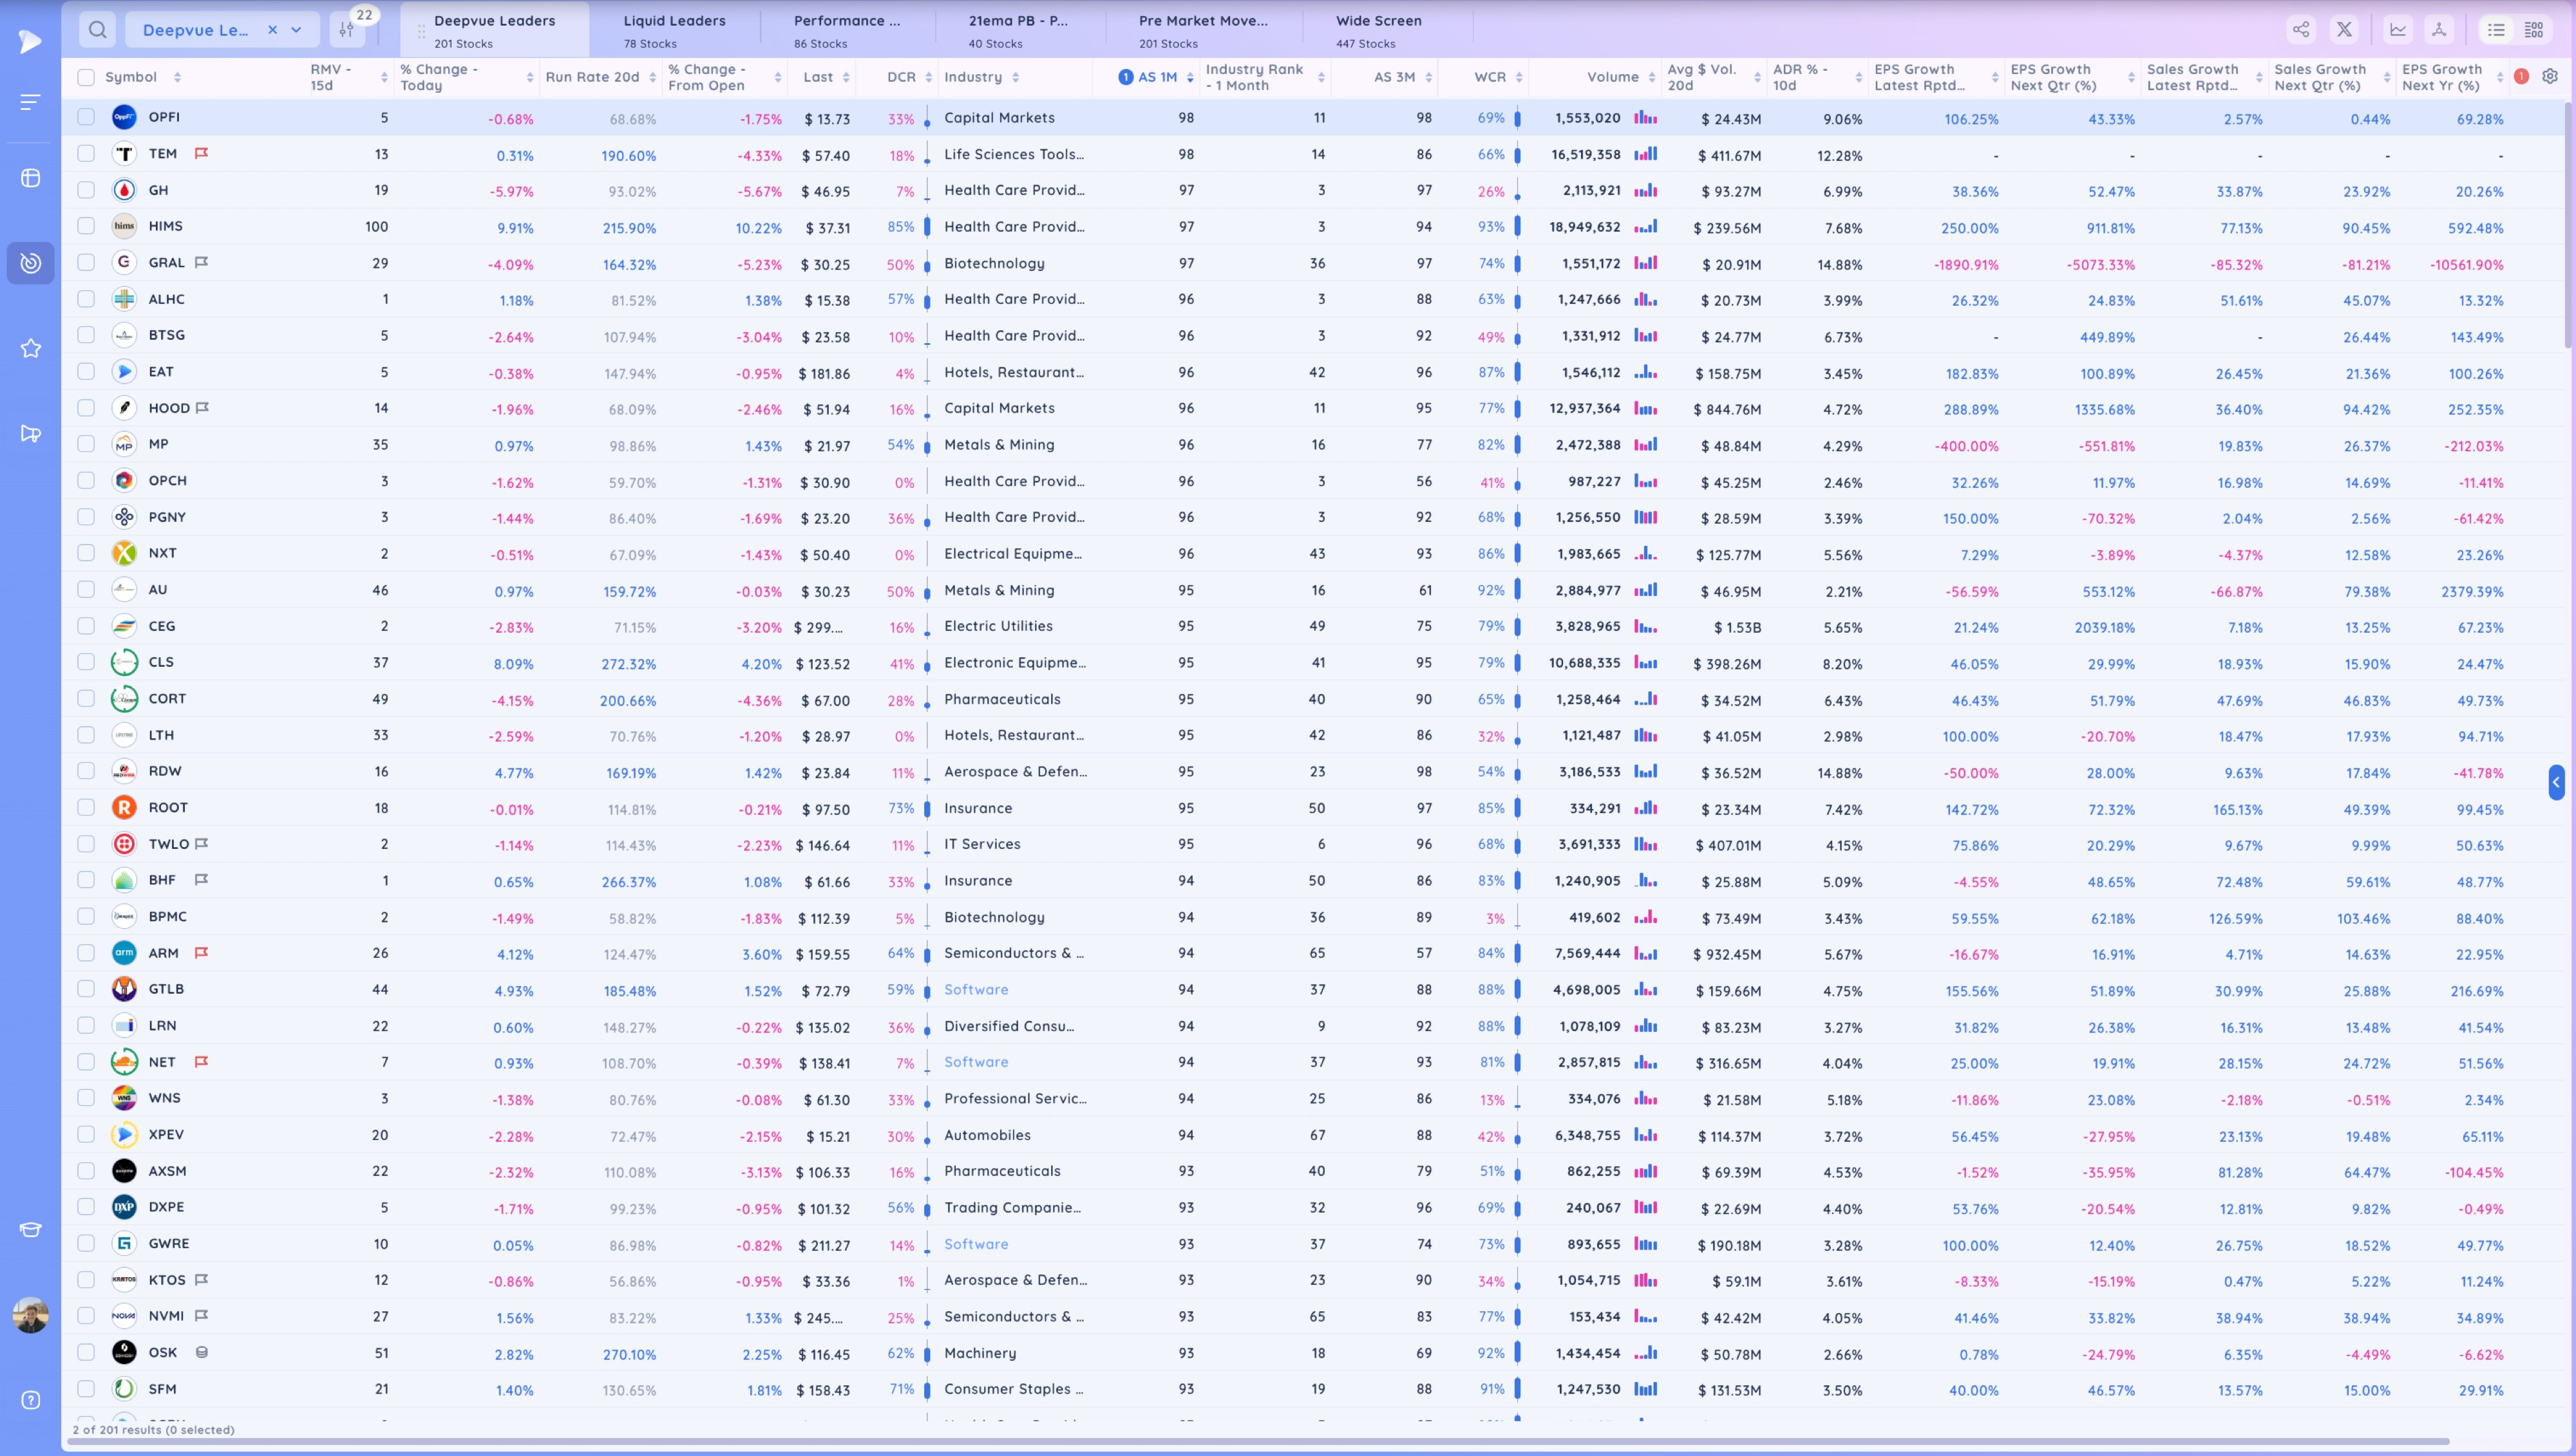Image resolution: width=2576 pixels, height=1456 pixels.
Task: Open the HIMS ticker symbol
Action: [165, 226]
